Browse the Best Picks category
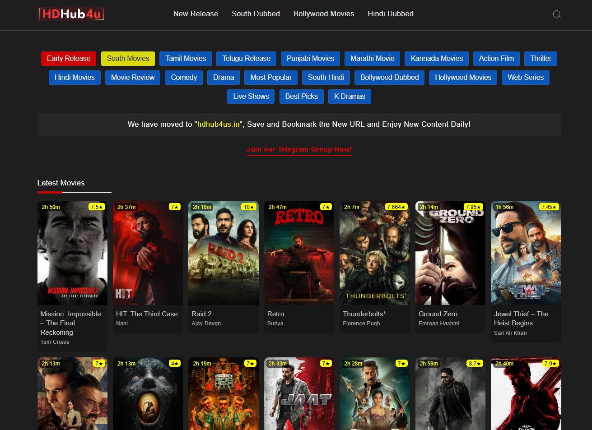 pyautogui.click(x=302, y=97)
